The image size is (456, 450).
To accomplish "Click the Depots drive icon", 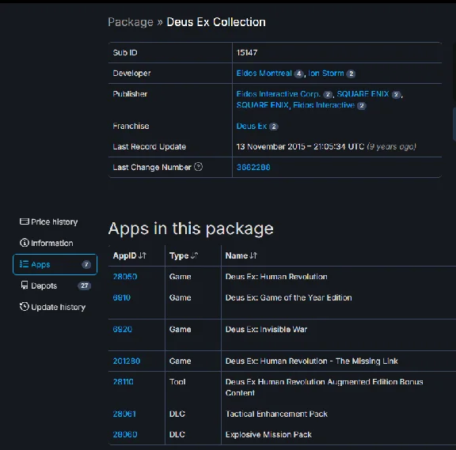I will (x=25, y=286).
